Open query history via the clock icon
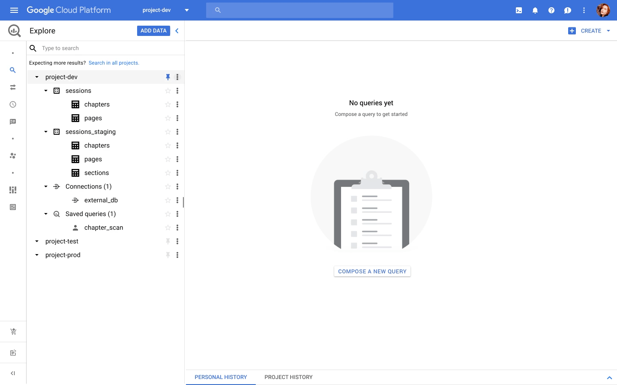617x385 pixels. 13,104
